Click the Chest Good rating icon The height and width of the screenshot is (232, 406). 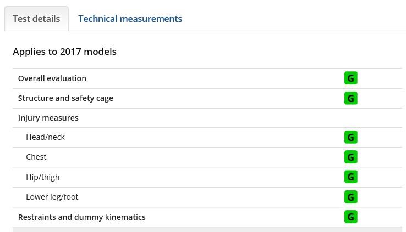coord(350,157)
